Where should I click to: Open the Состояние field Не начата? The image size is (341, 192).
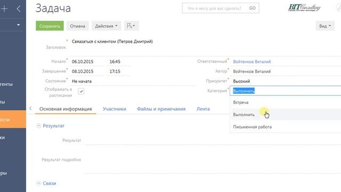133,81
